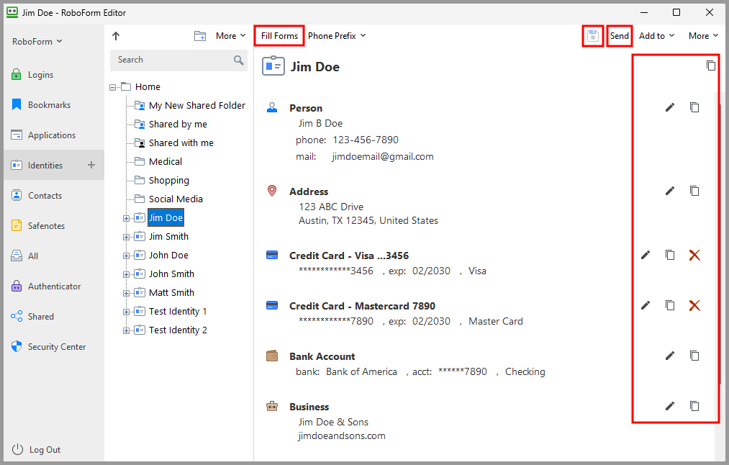Delete Mastercard 7890 credit card
Screen dimensions: 729x465
tap(694, 305)
